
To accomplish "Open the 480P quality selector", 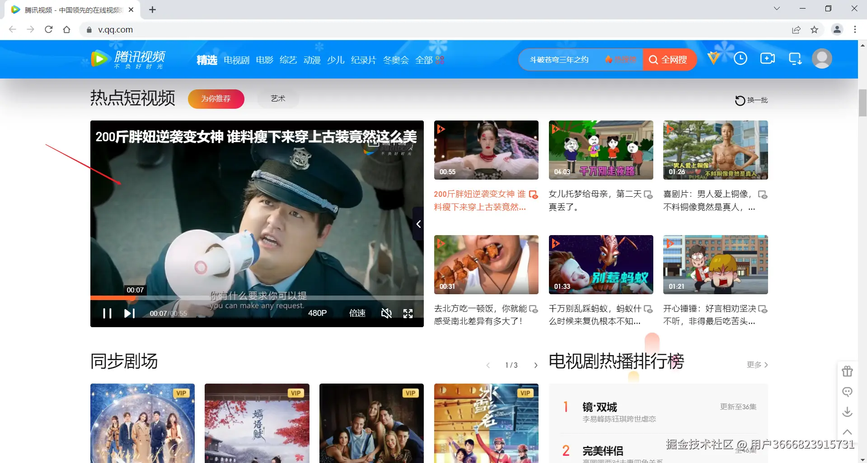I will click(317, 313).
